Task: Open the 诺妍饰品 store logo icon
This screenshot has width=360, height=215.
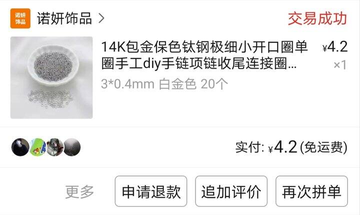Action: pyautogui.click(x=20, y=18)
